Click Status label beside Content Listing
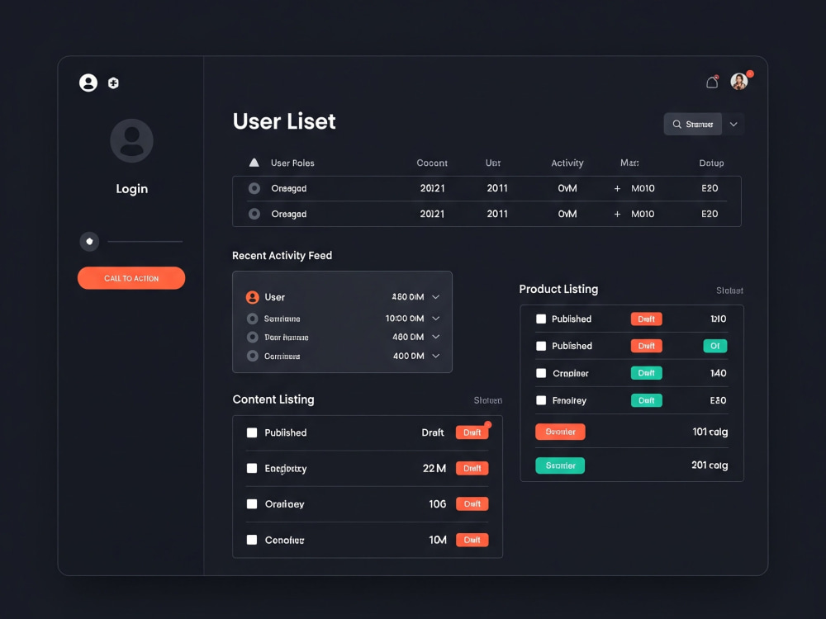This screenshot has width=826, height=619. pyautogui.click(x=488, y=400)
